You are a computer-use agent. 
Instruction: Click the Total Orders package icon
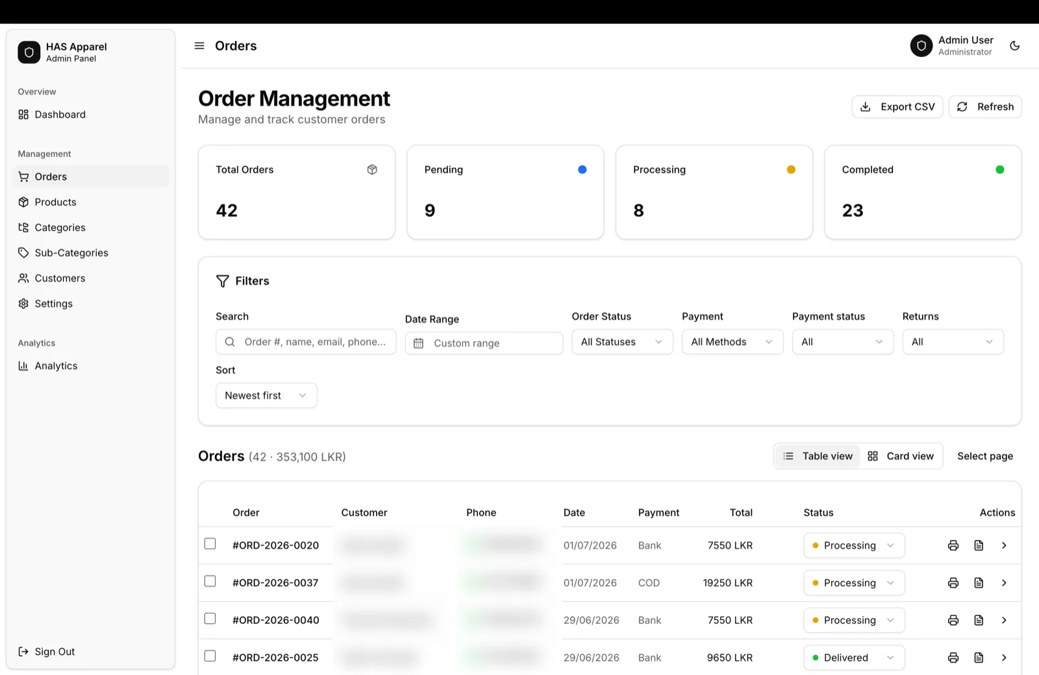pyautogui.click(x=372, y=169)
